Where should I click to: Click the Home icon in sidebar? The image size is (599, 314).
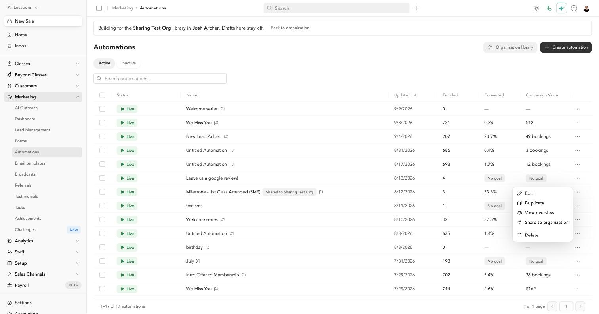tap(10, 35)
